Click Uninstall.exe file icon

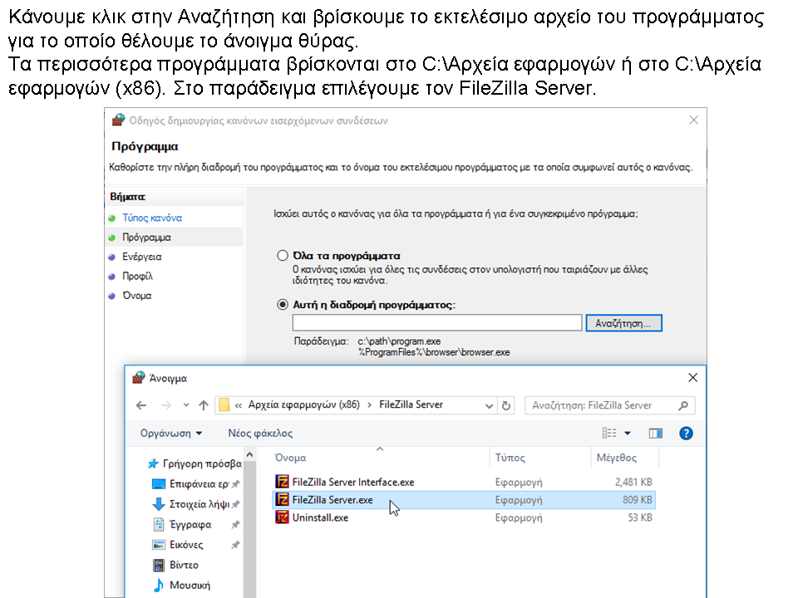[282, 517]
